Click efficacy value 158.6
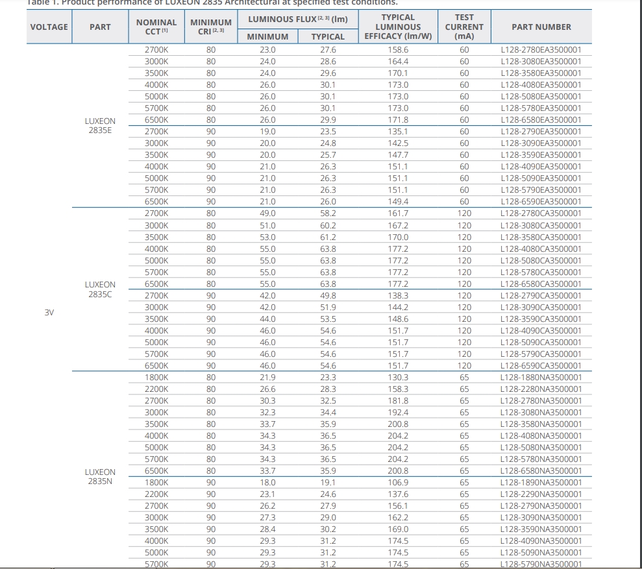Viewport: 642px width, 569px height. coord(398,49)
